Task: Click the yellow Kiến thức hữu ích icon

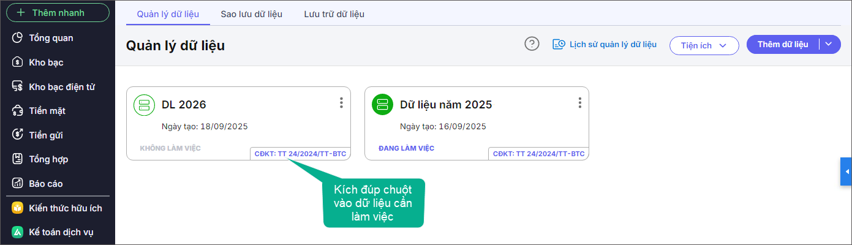Action: coord(18,208)
